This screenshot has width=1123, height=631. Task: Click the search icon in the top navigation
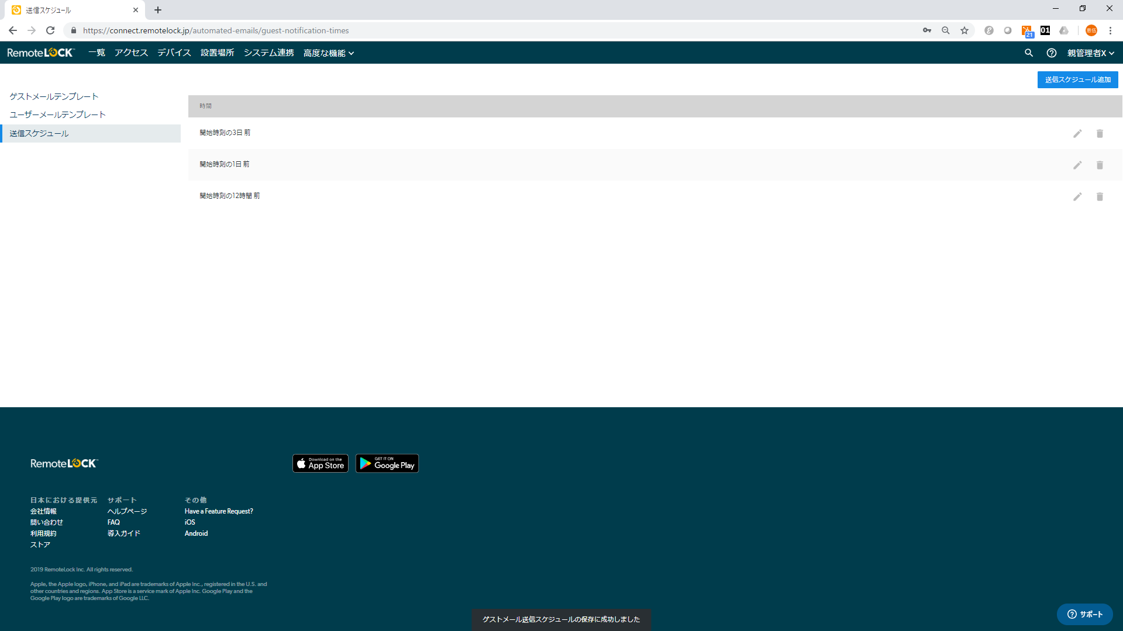(x=1029, y=53)
